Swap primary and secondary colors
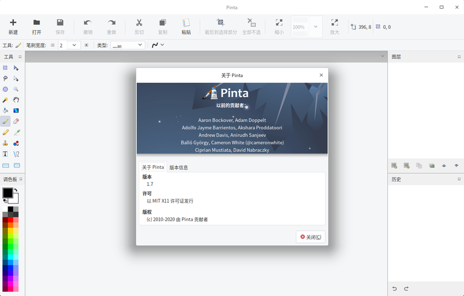 tap(16, 190)
